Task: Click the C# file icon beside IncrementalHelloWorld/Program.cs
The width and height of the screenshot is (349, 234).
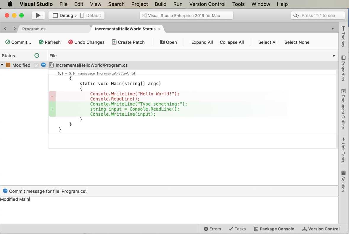Action: point(52,65)
